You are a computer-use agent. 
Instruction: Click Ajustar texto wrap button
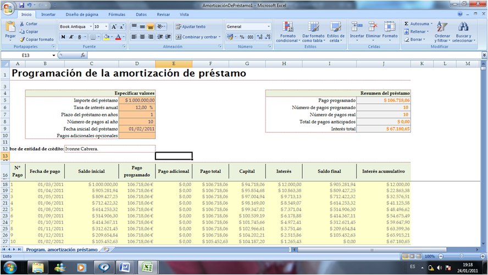point(191,27)
